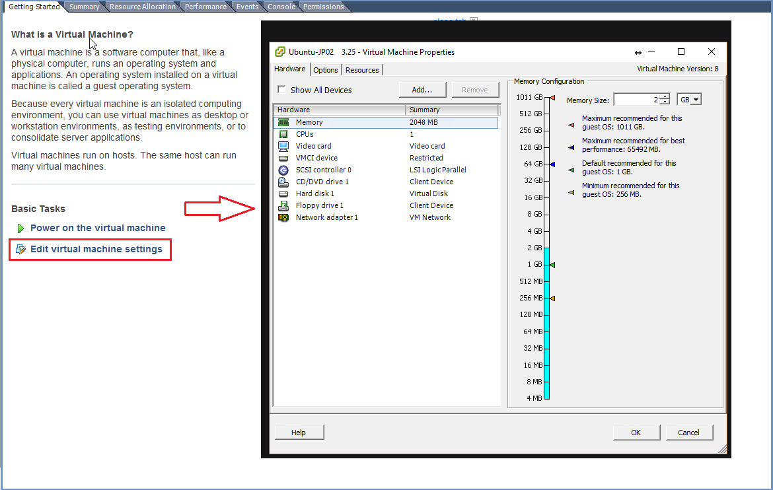Select the SCSI controller 0 icon
The image size is (773, 490).
pos(283,170)
